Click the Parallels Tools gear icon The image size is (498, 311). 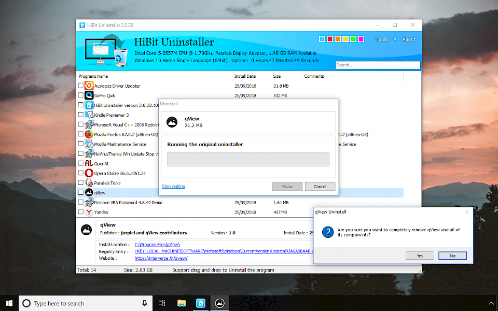click(89, 183)
